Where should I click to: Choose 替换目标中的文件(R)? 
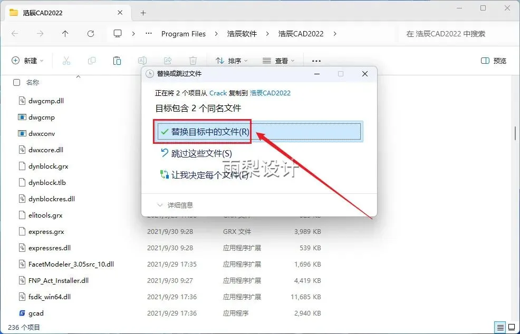coord(258,132)
